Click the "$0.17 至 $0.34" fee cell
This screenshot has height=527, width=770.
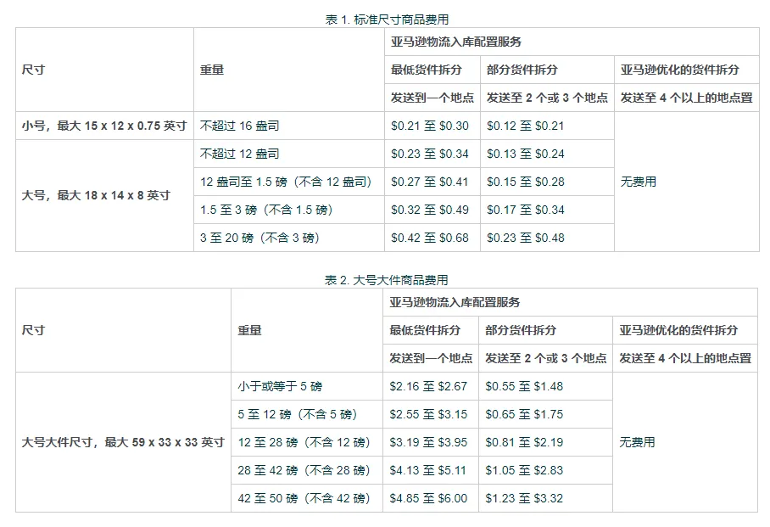click(x=525, y=210)
